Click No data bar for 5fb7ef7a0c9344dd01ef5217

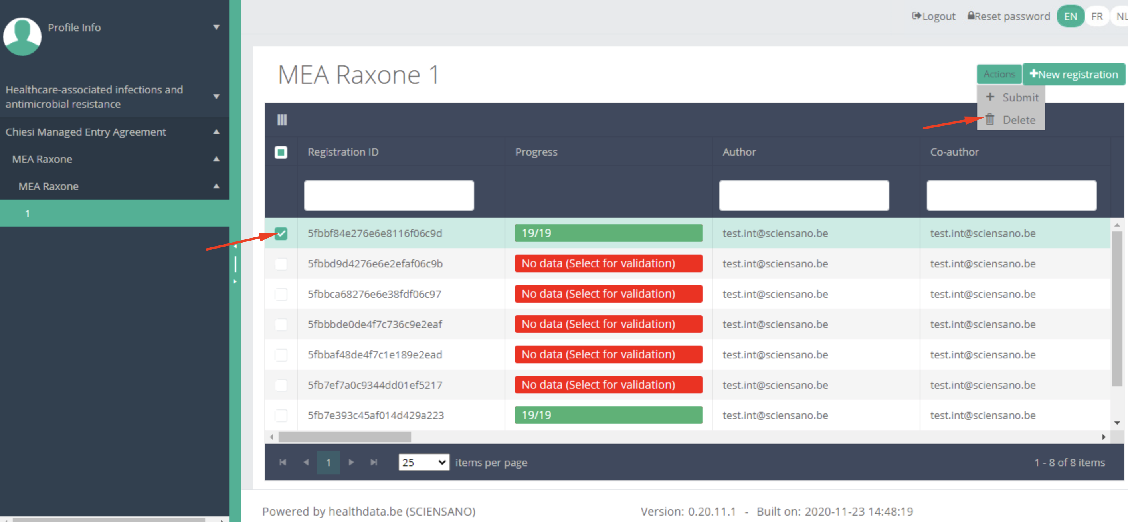608,384
